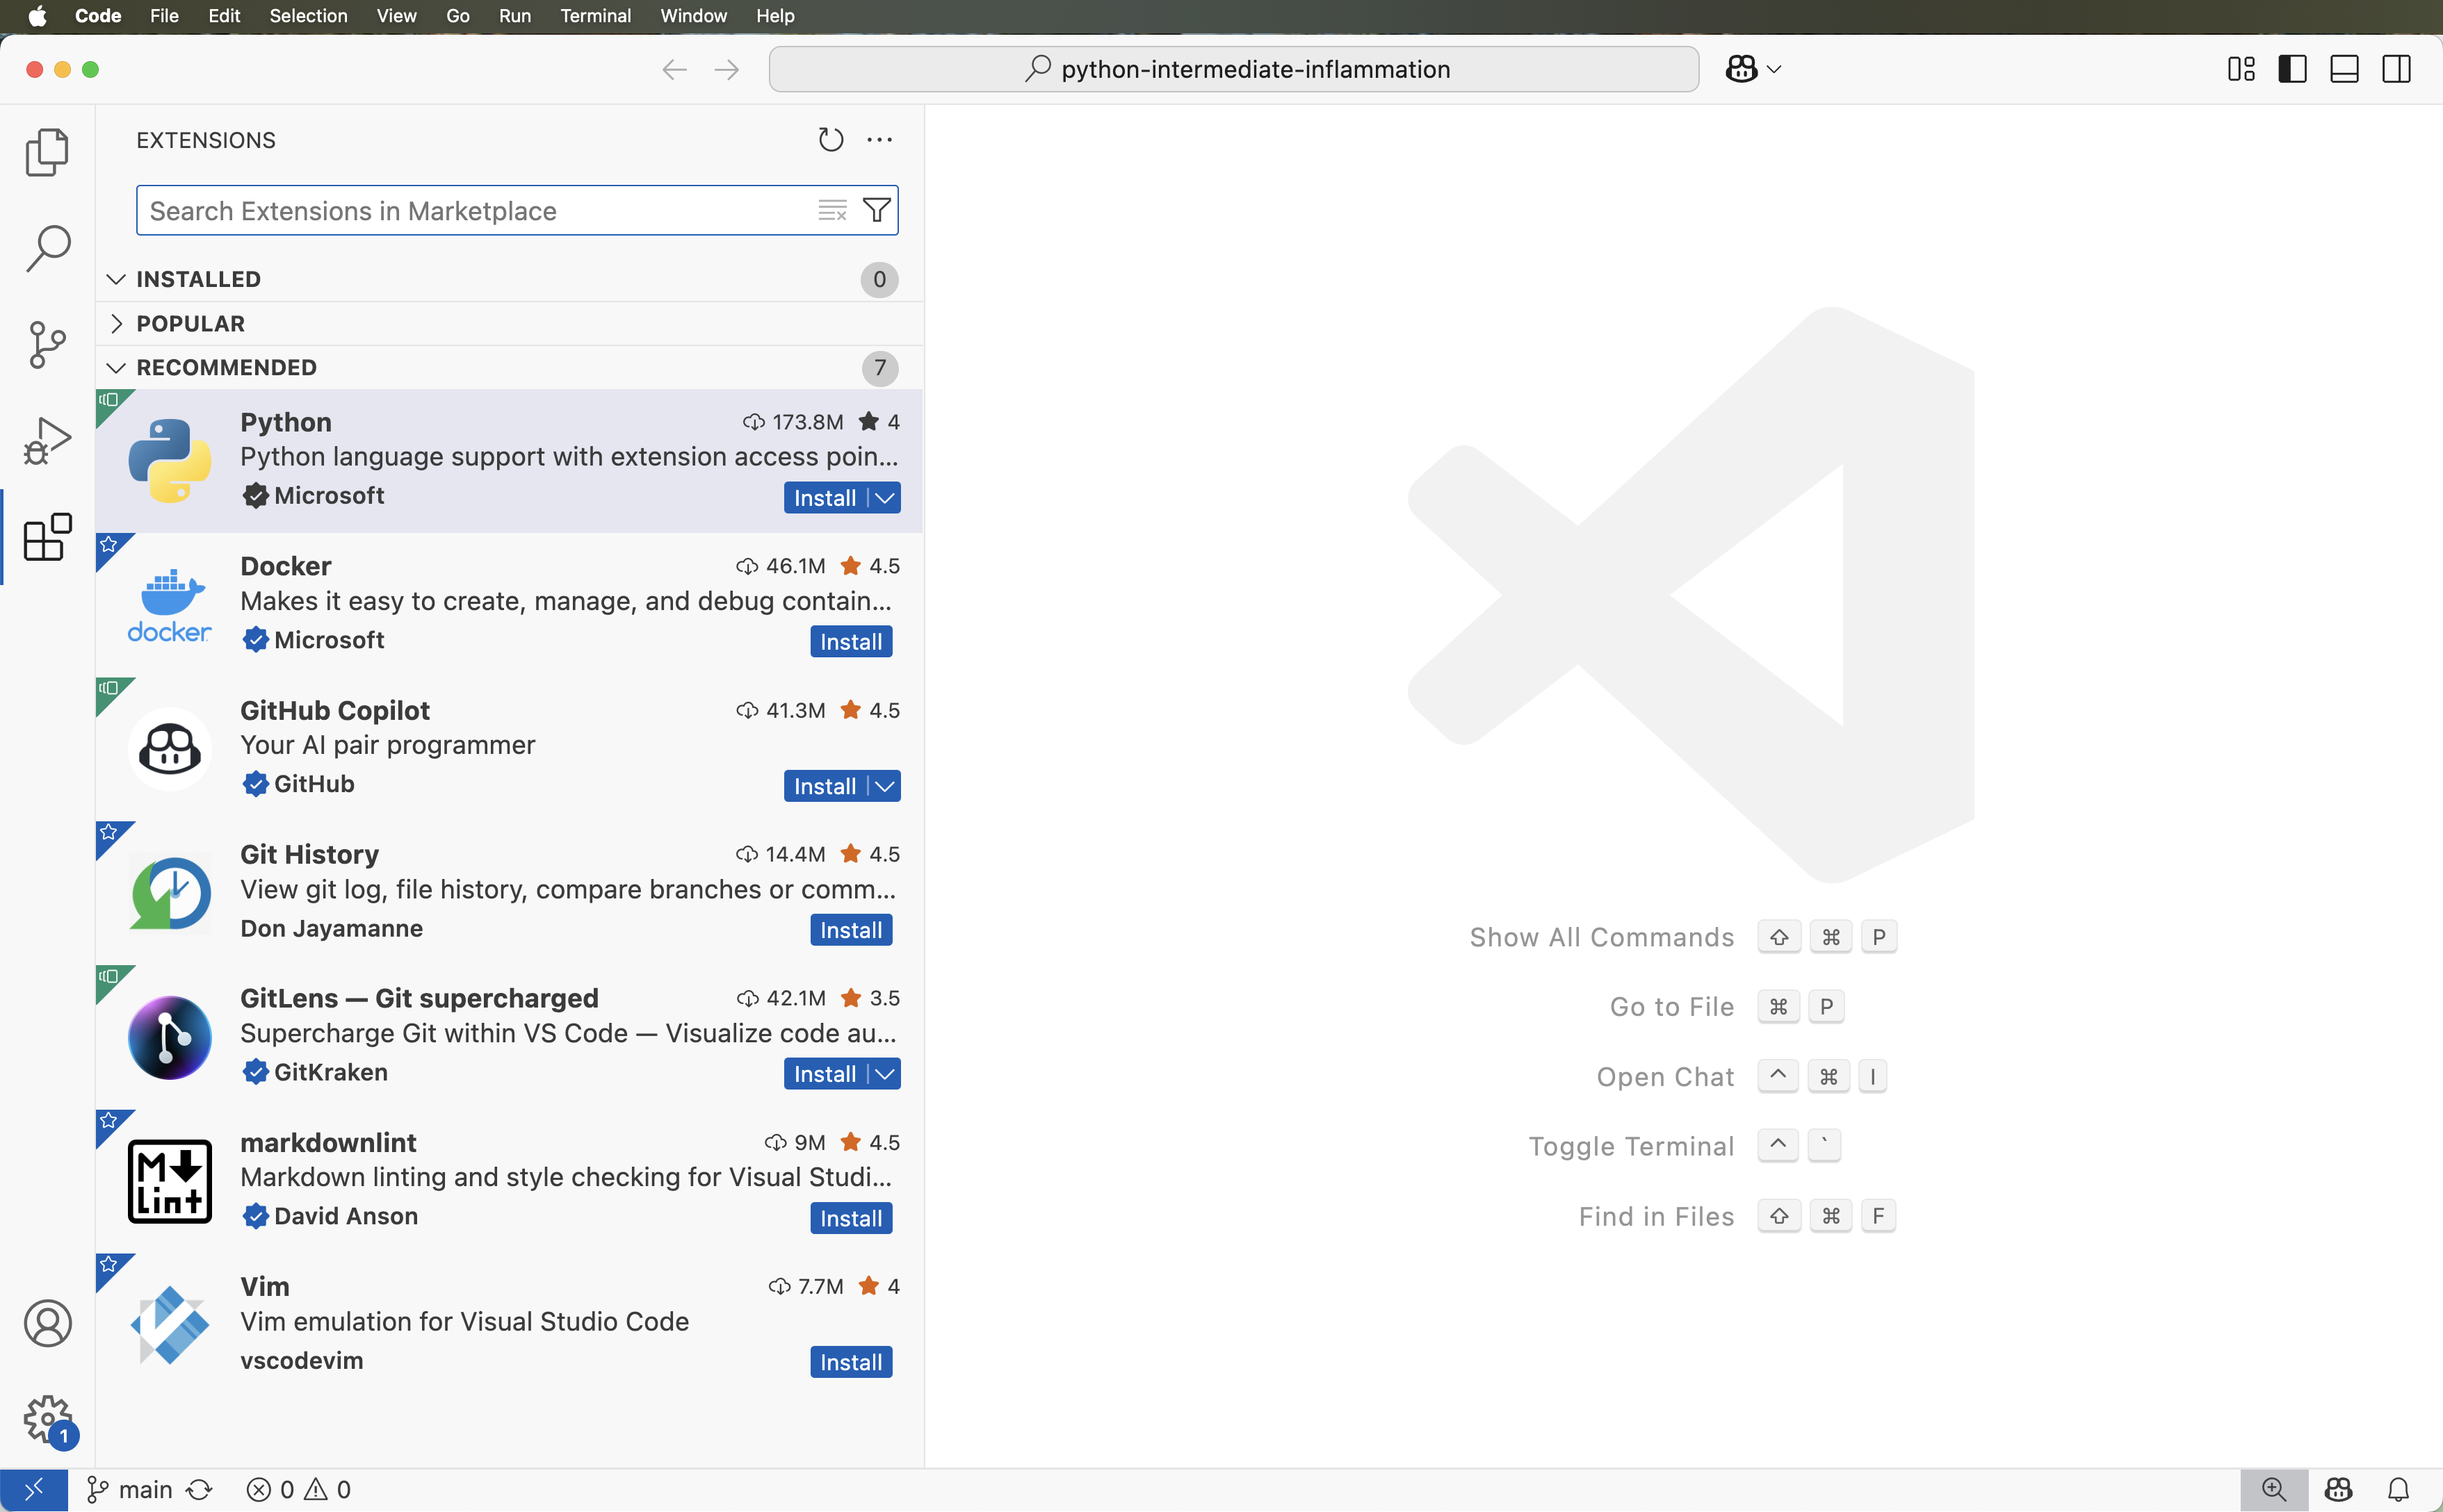This screenshot has height=1512, width=2443.
Task: Click the settings gear with update badge
Action: 48,1420
